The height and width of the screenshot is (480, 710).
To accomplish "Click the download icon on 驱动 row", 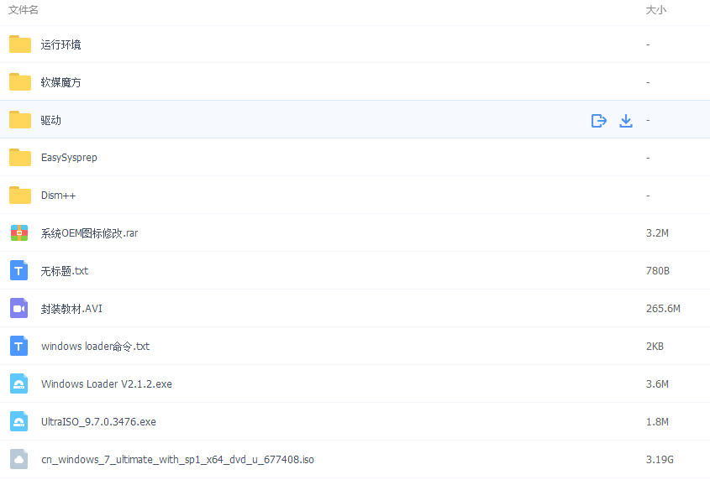I will [625, 120].
